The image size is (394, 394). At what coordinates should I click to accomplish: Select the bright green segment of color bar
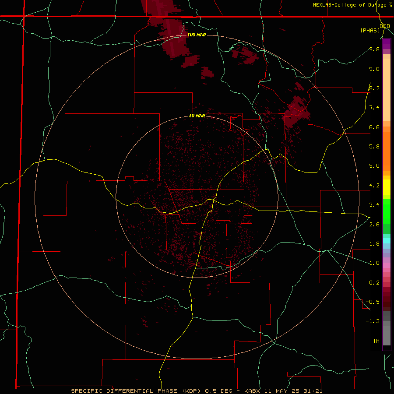[x=387, y=211]
